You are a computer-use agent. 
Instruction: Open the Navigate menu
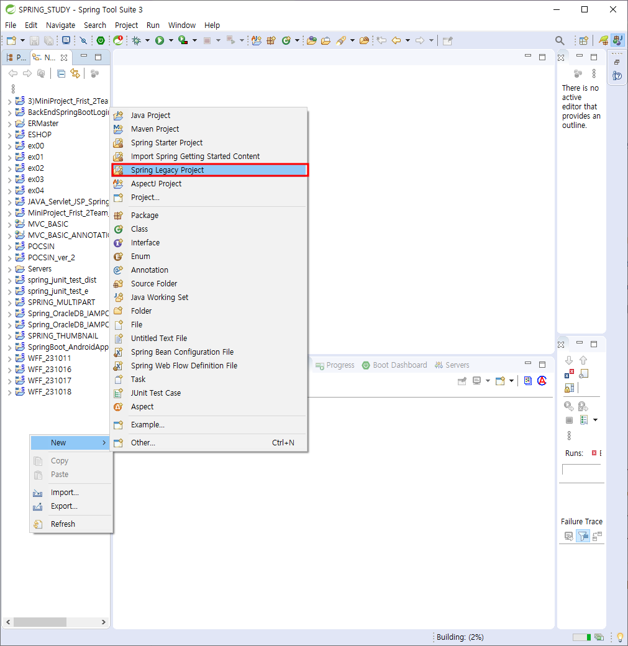pyautogui.click(x=61, y=25)
